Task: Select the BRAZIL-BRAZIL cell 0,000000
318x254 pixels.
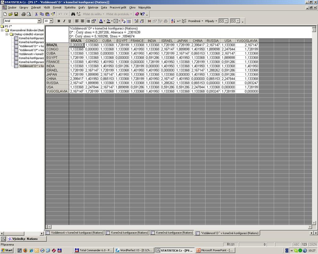Action: (x=76, y=45)
